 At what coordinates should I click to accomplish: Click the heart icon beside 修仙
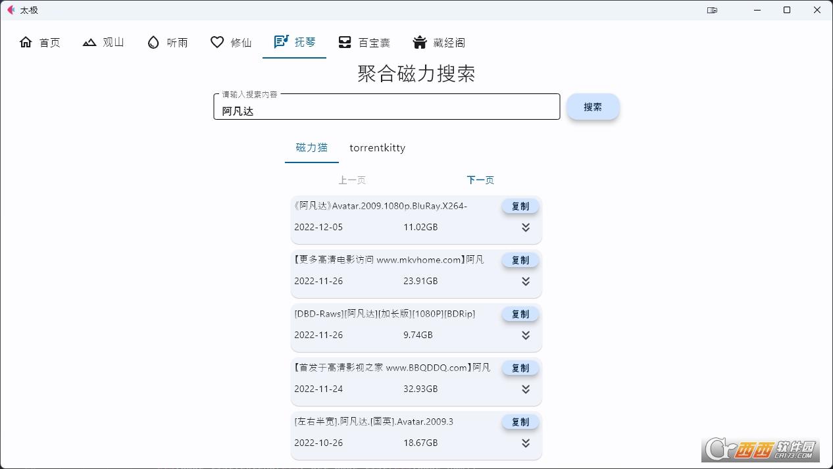[217, 42]
